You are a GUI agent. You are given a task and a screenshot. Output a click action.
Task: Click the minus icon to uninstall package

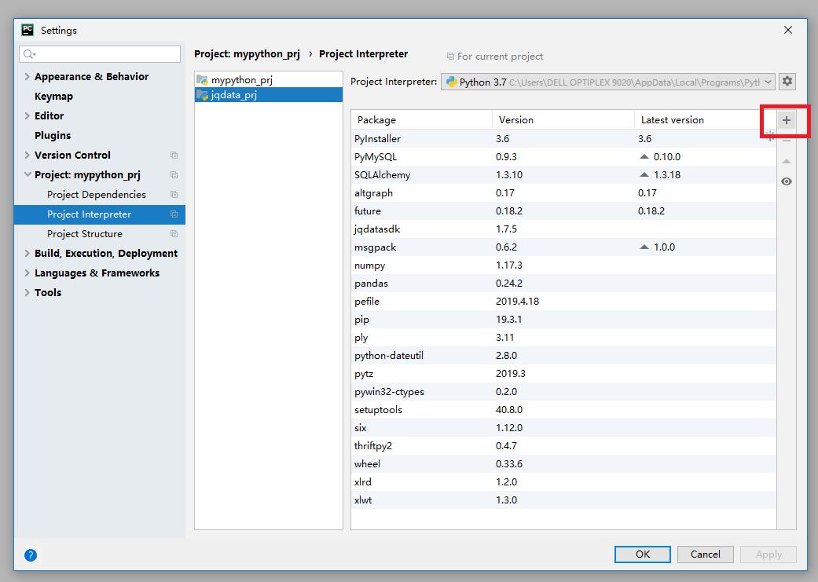click(x=787, y=141)
